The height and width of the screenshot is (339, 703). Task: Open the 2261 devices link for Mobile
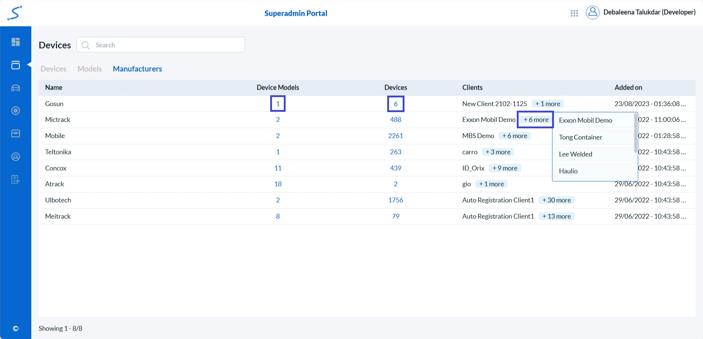[x=396, y=135]
